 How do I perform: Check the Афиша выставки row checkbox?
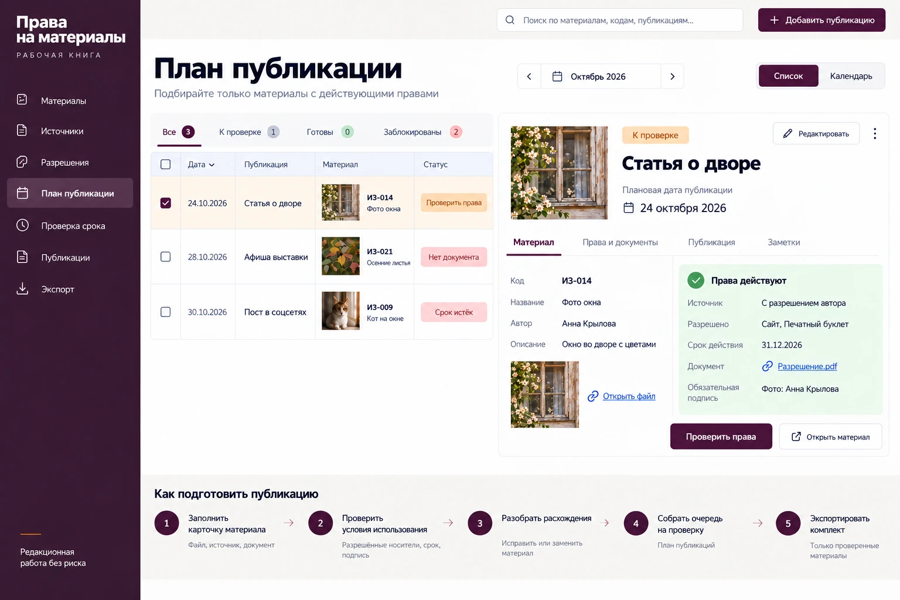pos(166,257)
